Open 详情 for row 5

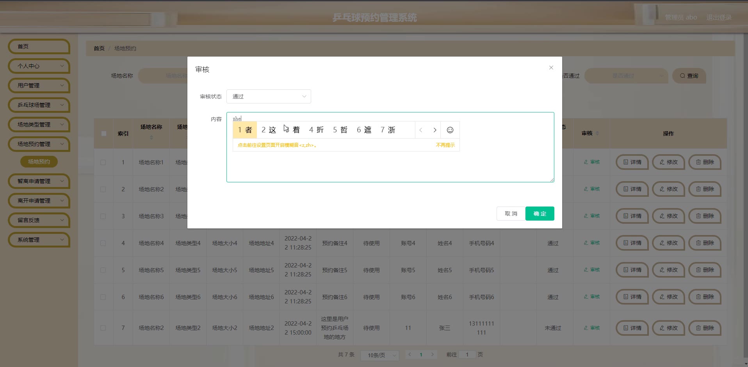pyautogui.click(x=632, y=270)
